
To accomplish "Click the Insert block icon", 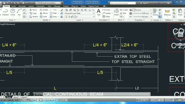I will pyautogui.click(x=116, y=12).
